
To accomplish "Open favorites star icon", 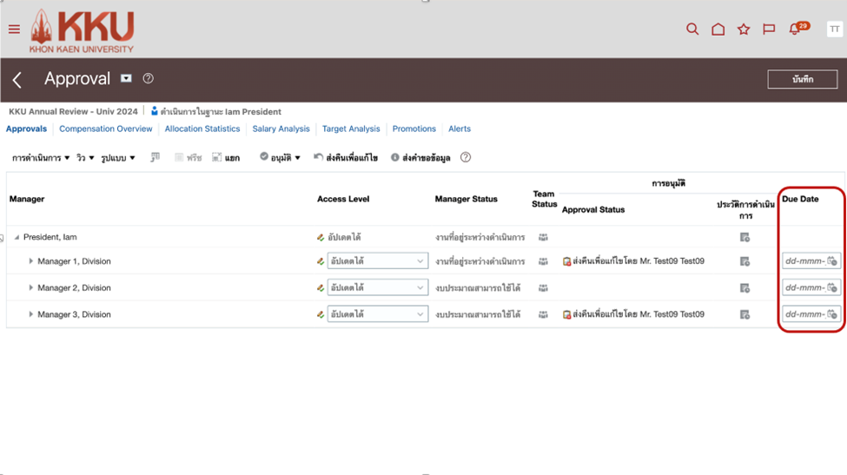I will pyautogui.click(x=744, y=30).
